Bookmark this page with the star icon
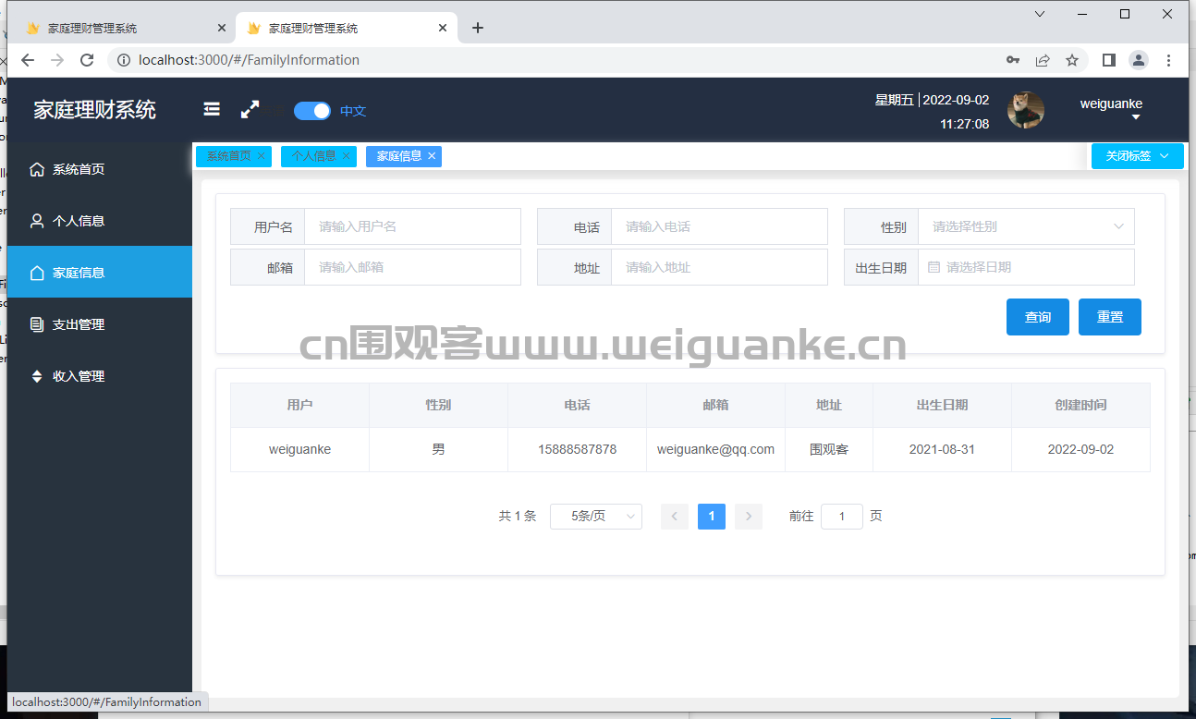Image resolution: width=1196 pixels, height=719 pixels. [1072, 60]
